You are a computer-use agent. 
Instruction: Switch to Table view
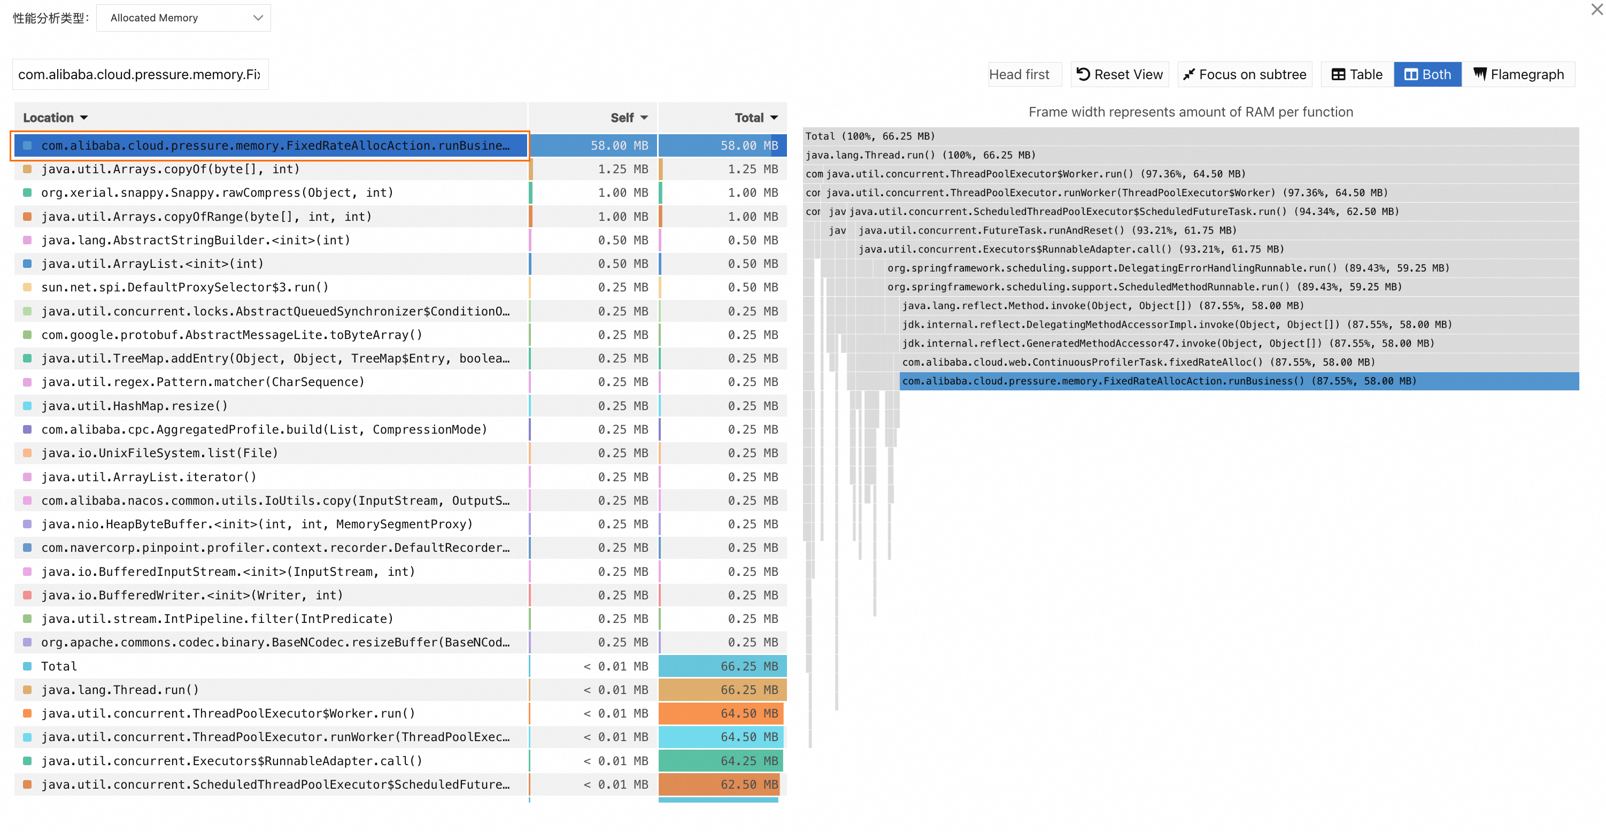1357,74
